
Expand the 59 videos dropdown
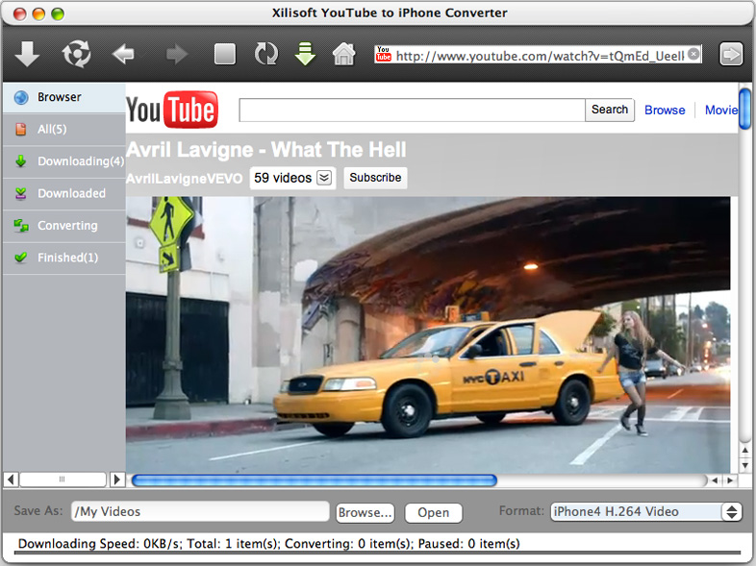[x=324, y=178]
